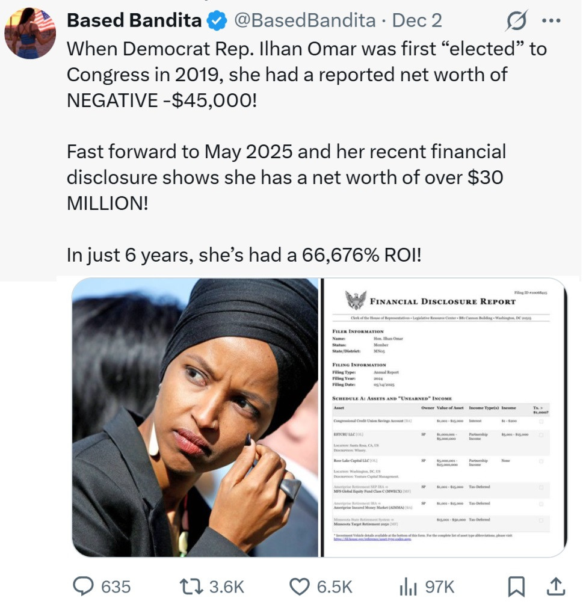Open the view analytics bar chart icon
Viewport: 583px width, 616px height.
click(408, 587)
